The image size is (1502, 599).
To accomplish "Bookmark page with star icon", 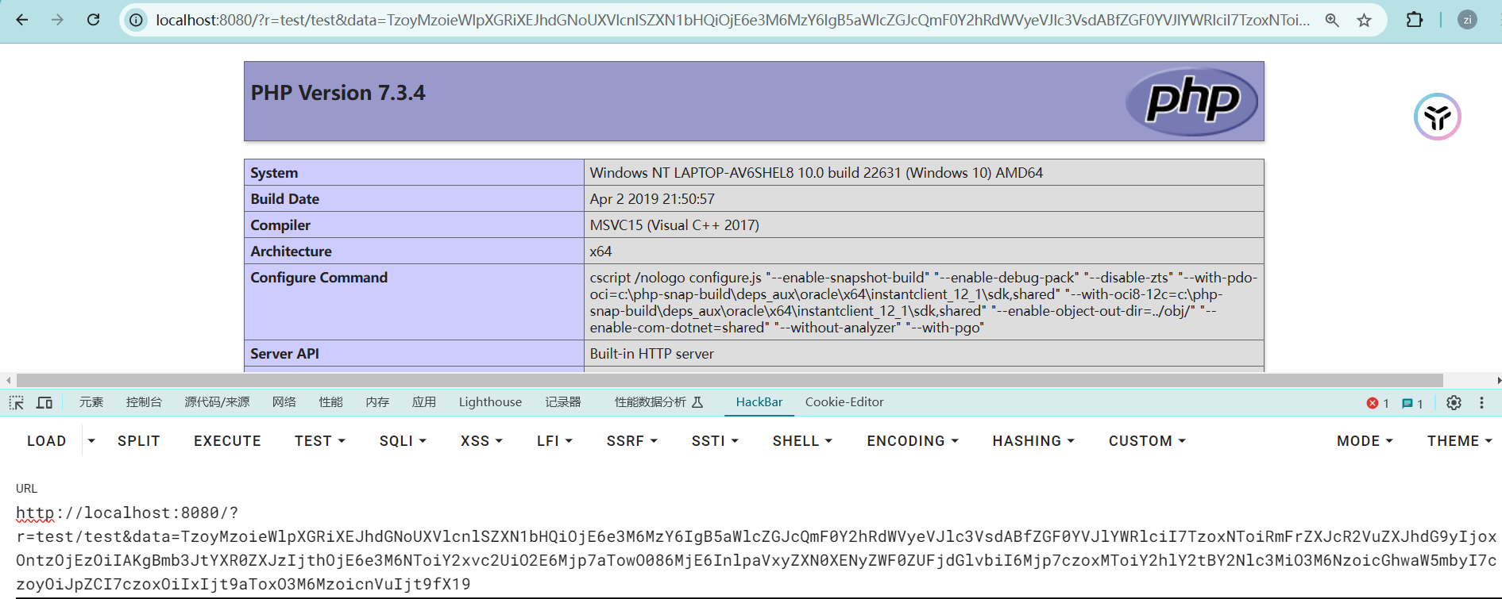I will coord(1364,20).
